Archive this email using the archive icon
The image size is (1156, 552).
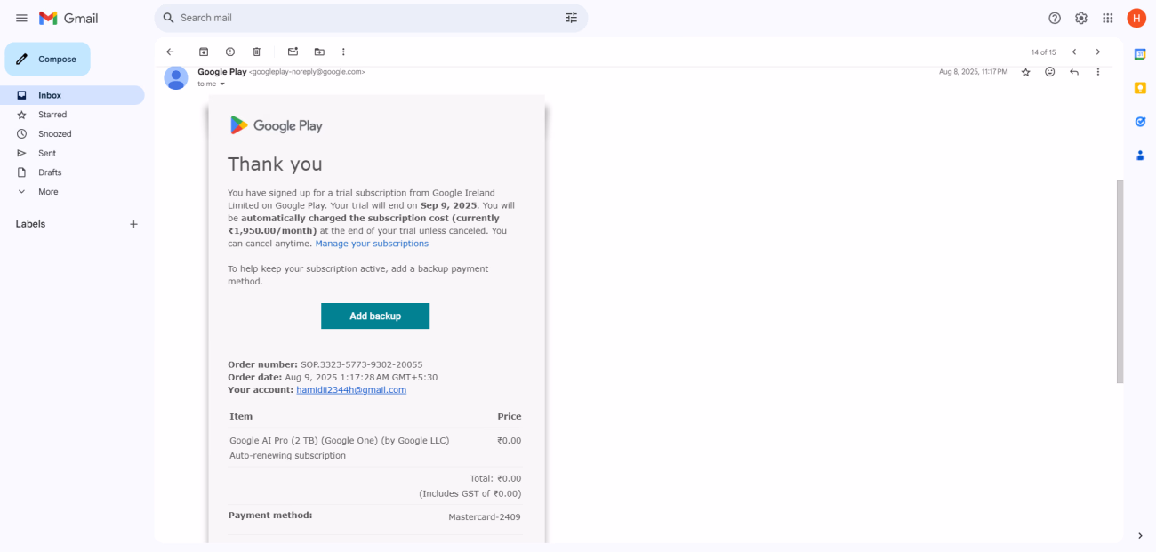point(204,52)
